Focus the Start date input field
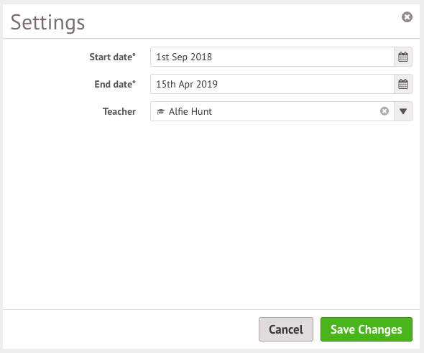The width and height of the screenshot is (424, 353). [x=272, y=57]
